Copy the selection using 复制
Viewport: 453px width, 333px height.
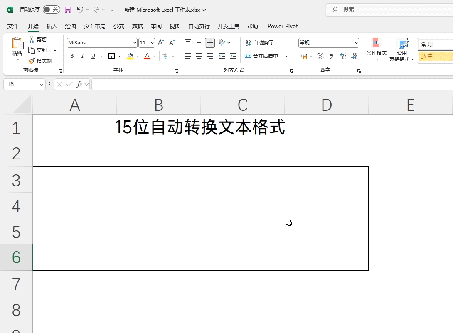tap(38, 50)
